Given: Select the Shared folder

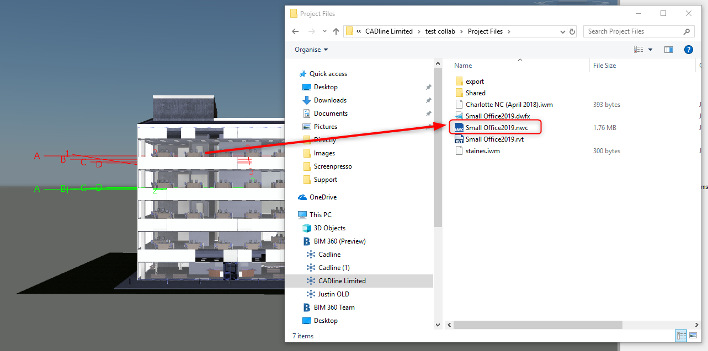Looking at the screenshot, I should pyautogui.click(x=475, y=93).
